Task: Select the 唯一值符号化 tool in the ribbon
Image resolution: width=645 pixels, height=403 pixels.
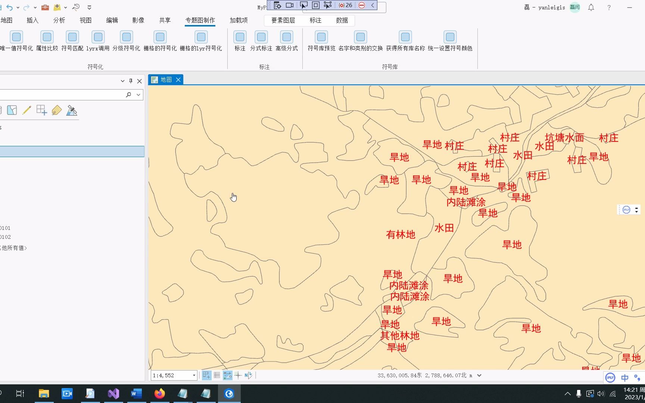Action: coord(16,37)
